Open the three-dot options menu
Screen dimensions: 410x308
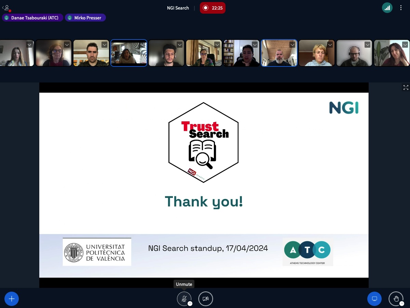[401, 8]
